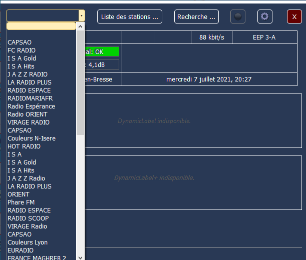This screenshot has height=260, width=306.
Task: Start a Recherche station scan
Action: 196,16
